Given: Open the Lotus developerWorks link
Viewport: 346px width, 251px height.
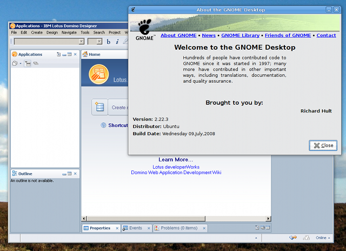Looking at the screenshot, I should [x=176, y=167].
